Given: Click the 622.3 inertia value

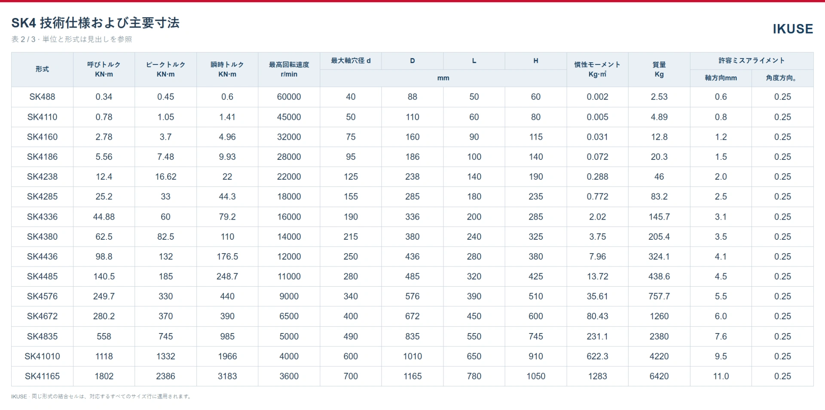Looking at the screenshot, I should (597, 356).
